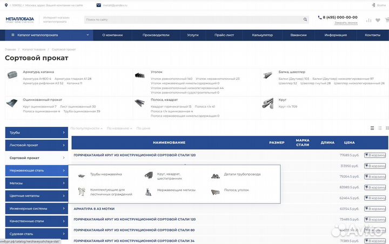Click the Полоса, уголок flyout icon
Image resolution: width=389 pixels, height=244 pixels.
click(216, 192)
